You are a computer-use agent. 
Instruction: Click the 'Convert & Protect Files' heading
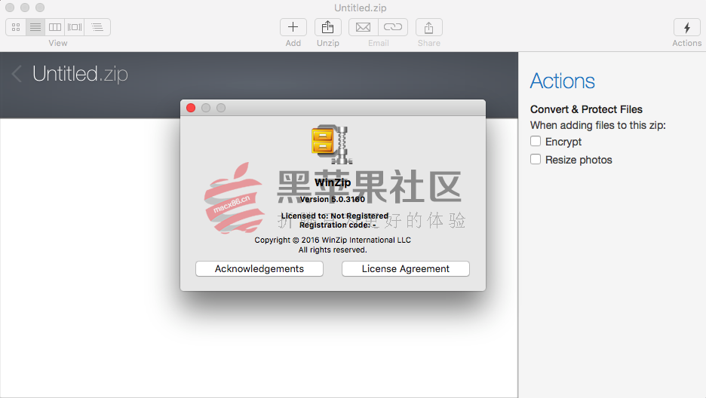586,109
